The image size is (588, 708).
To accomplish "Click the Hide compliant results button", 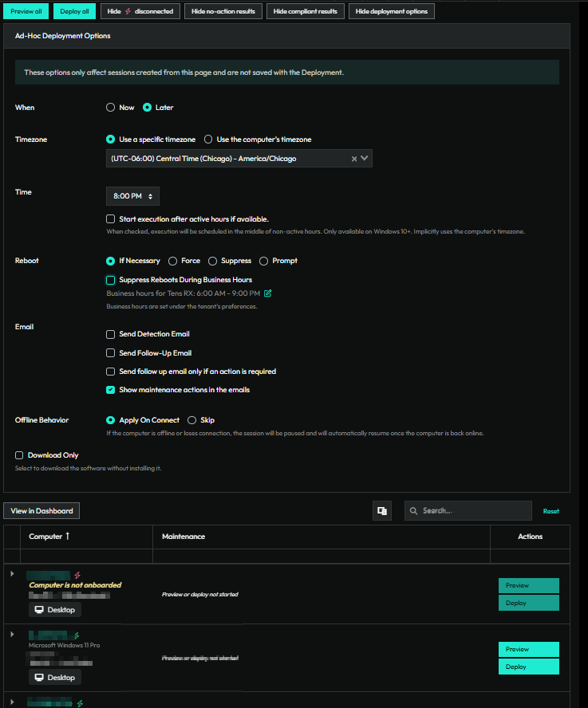I will (305, 11).
